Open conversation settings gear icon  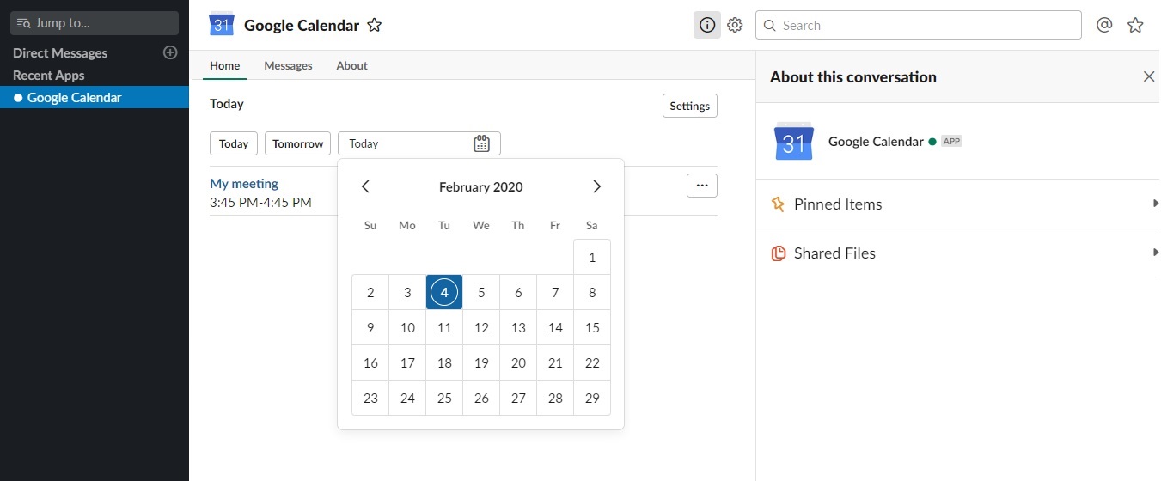click(x=735, y=26)
